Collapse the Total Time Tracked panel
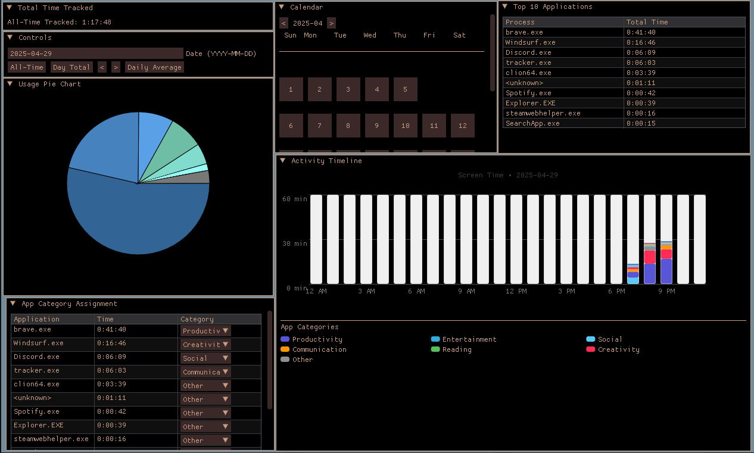Image resolution: width=754 pixels, height=453 pixels. (x=10, y=8)
